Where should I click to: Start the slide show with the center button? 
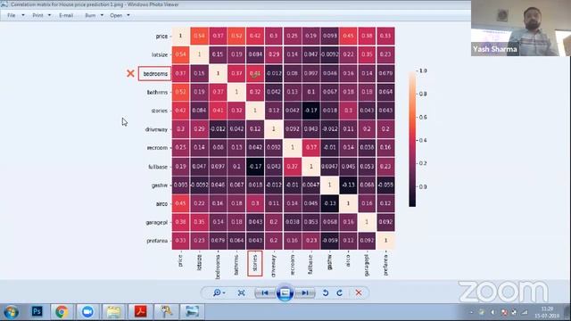click(285, 292)
